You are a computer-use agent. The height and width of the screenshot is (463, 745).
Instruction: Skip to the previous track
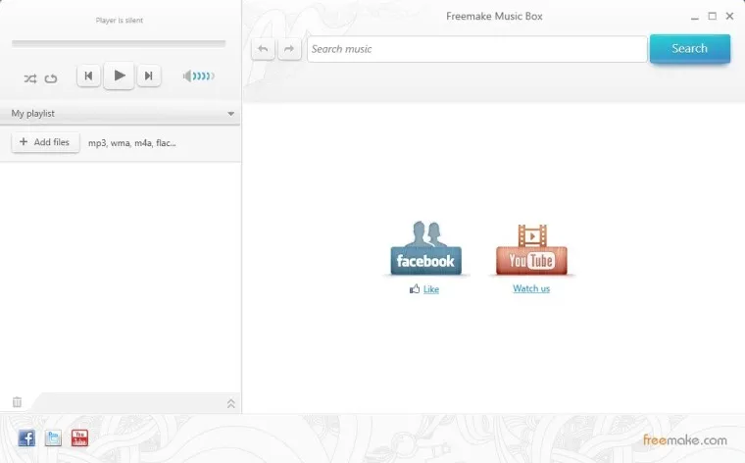tap(88, 76)
